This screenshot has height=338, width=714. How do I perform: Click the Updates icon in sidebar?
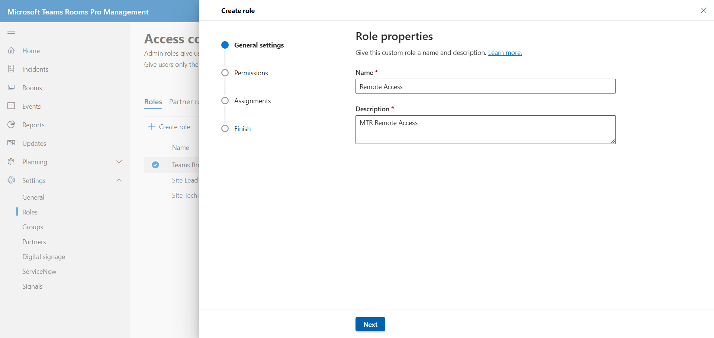pyautogui.click(x=11, y=143)
